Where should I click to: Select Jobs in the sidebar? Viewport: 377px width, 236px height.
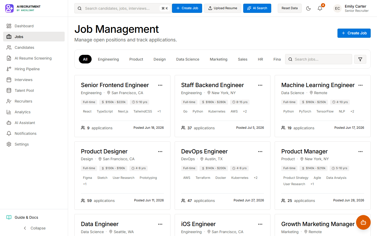[x=34, y=37]
